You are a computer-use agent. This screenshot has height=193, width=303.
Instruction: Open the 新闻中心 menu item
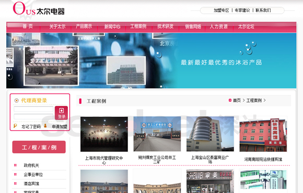coord(112,27)
